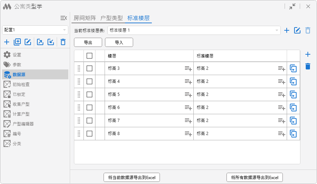The image size is (317, 184).
Task: Check the checkbox for the 标高 3 row
Action: 89,68
